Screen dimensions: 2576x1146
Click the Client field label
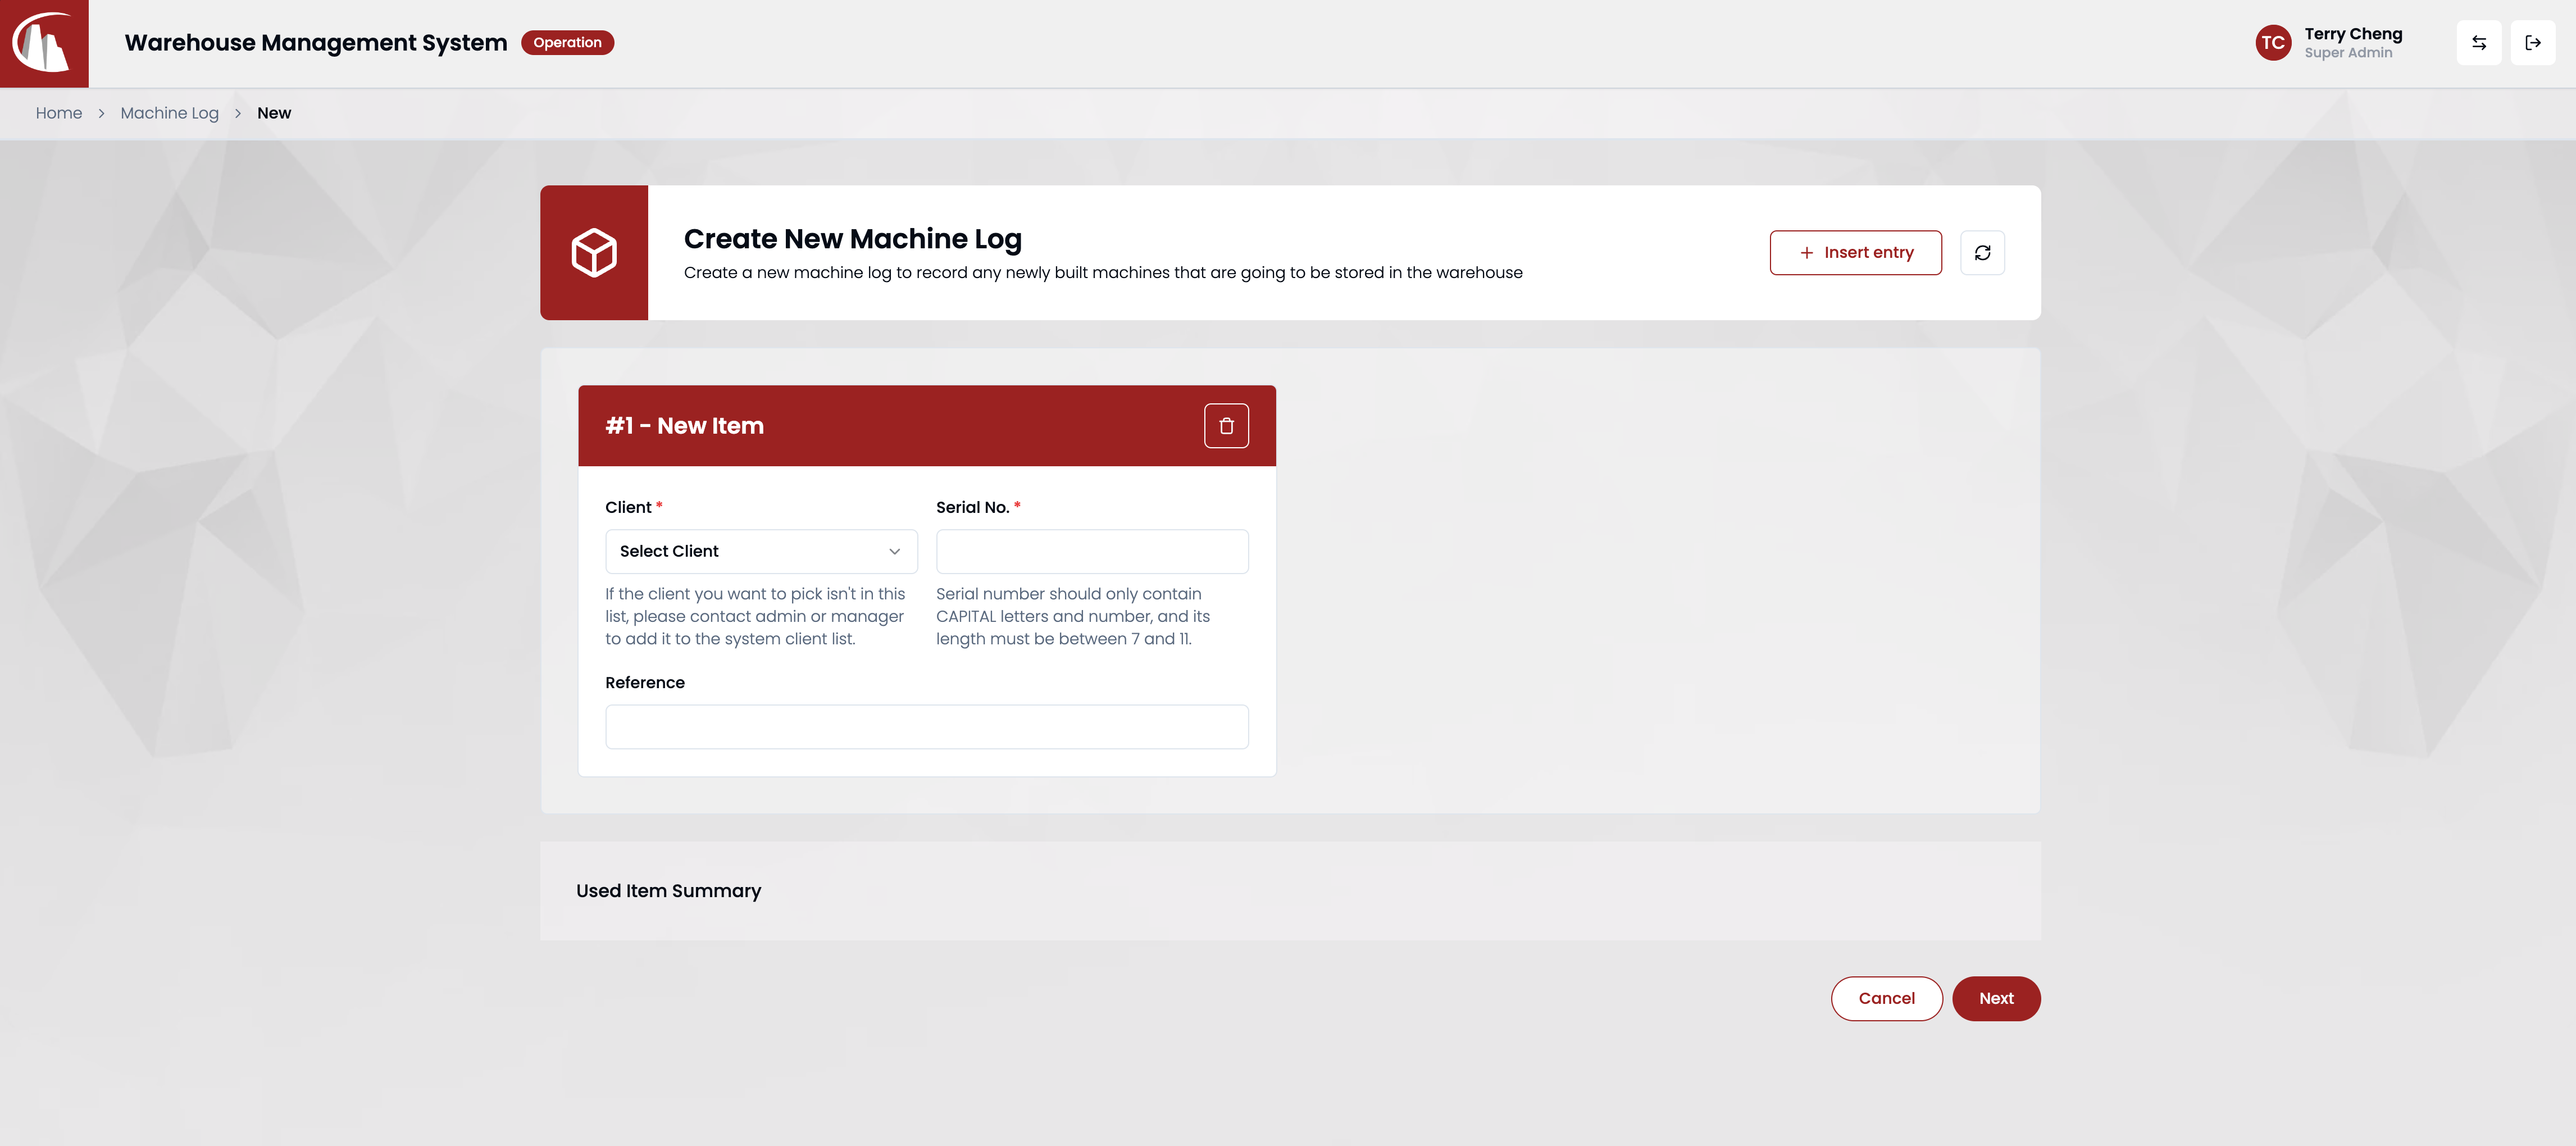tap(628, 508)
